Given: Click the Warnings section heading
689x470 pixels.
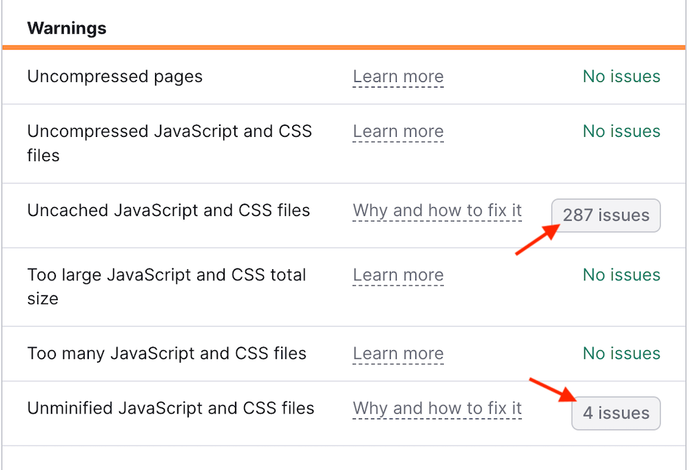Looking at the screenshot, I should point(67,28).
